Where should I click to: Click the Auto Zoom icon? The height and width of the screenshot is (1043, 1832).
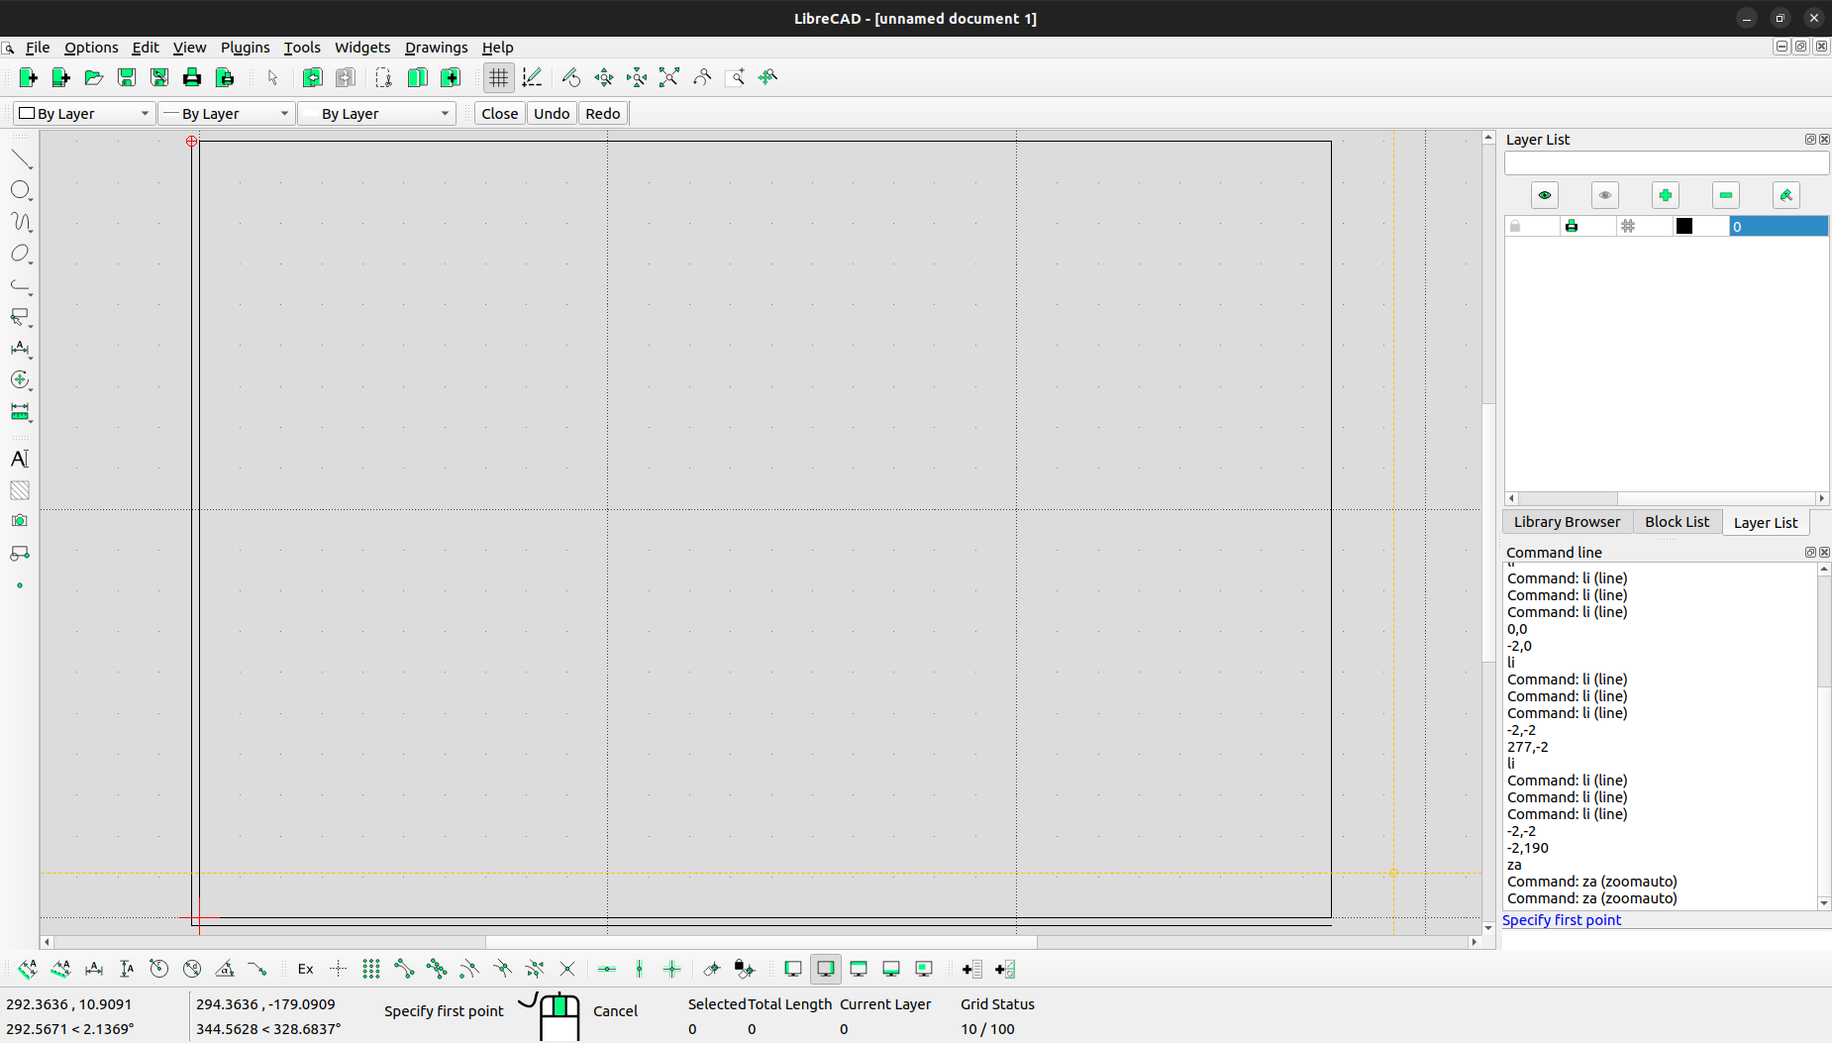click(669, 77)
